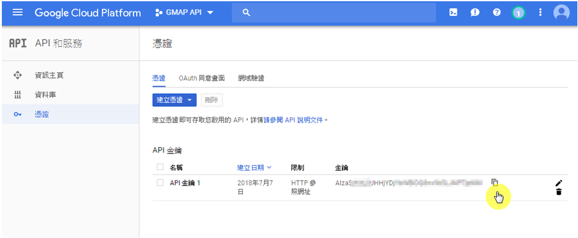The image size is (578, 238).
Task: Tick the checkbox for API 金鑰 1
Action: click(160, 183)
